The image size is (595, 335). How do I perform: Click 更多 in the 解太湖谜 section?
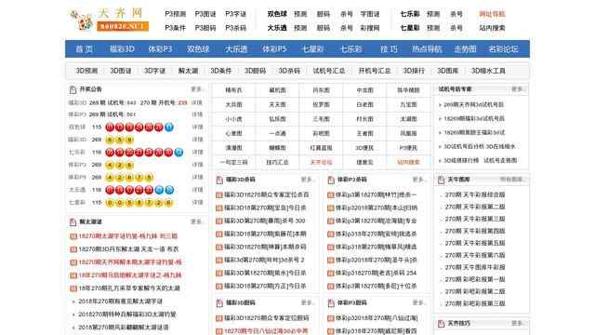click(x=196, y=221)
